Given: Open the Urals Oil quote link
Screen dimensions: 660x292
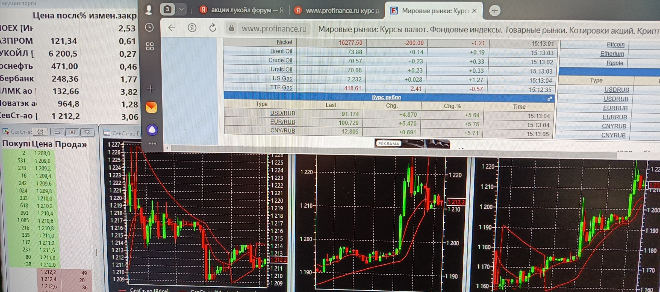Looking at the screenshot, I should point(281,69).
